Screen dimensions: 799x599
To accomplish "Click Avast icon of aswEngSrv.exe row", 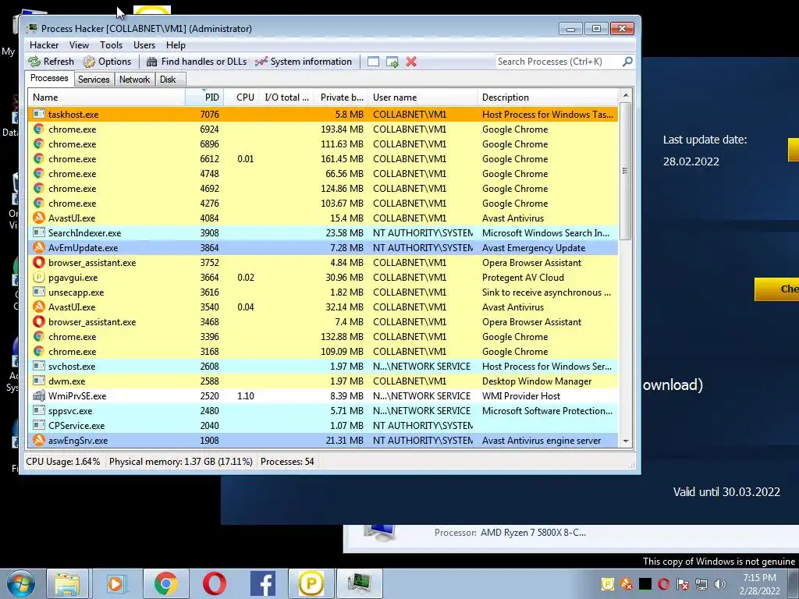I will [39, 440].
